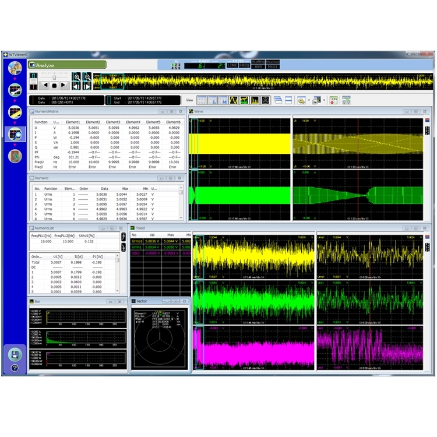This screenshot has height=437, width=437.
Task: Open the Bar graph view icon
Action: pos(255,100)
